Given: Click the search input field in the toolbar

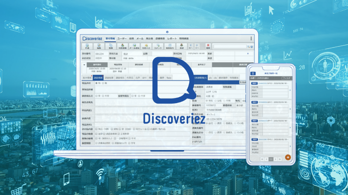Looking at the screenshot, I should tap(230, 47).
